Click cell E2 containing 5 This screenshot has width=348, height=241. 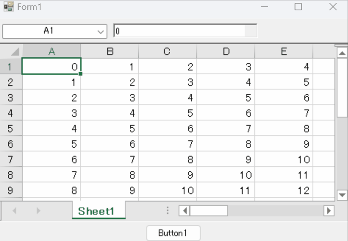pyautogui.click(x=284, y=82)
